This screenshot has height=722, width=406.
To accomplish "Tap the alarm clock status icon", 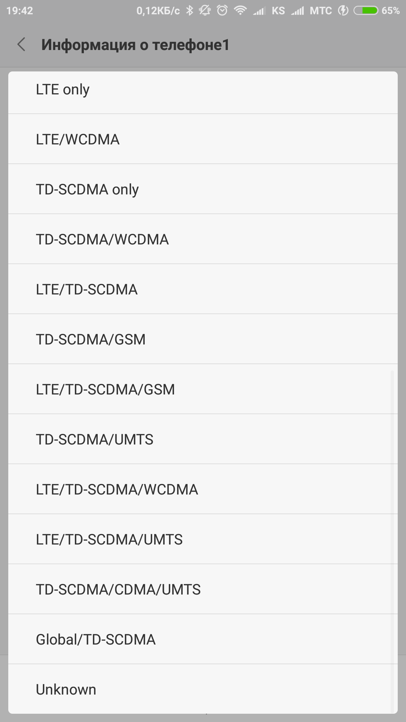I will 222,11.
